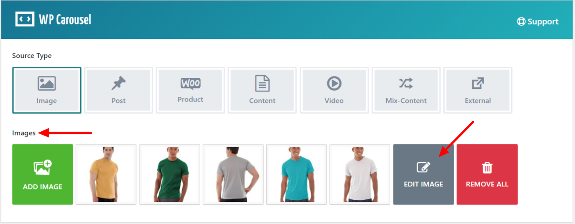Click the REMOVE ALL button

[487, 175]
